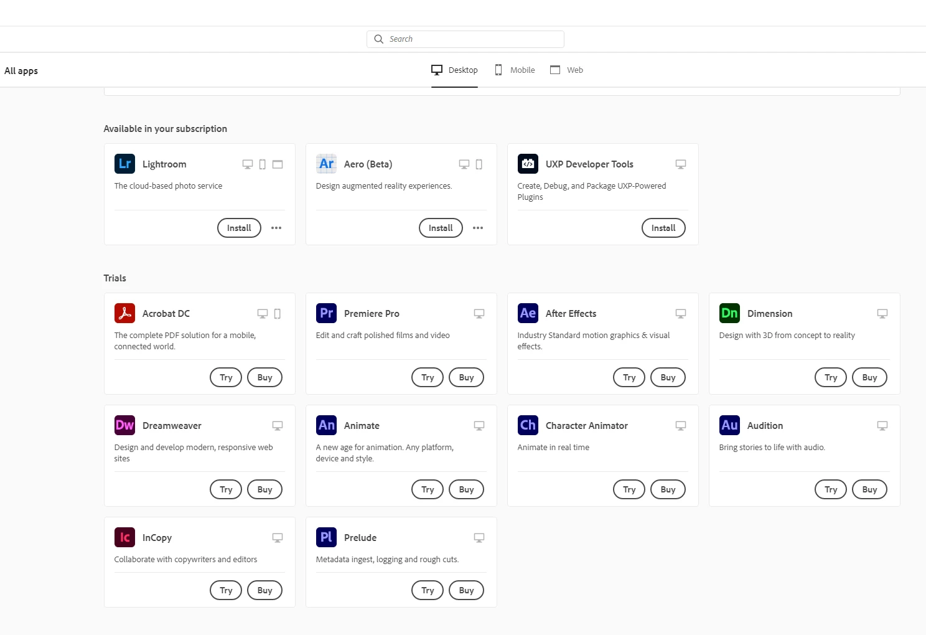This screenshot has height=635, width=926.
Task: Try Dimension
Action: [x=831, y=377]
